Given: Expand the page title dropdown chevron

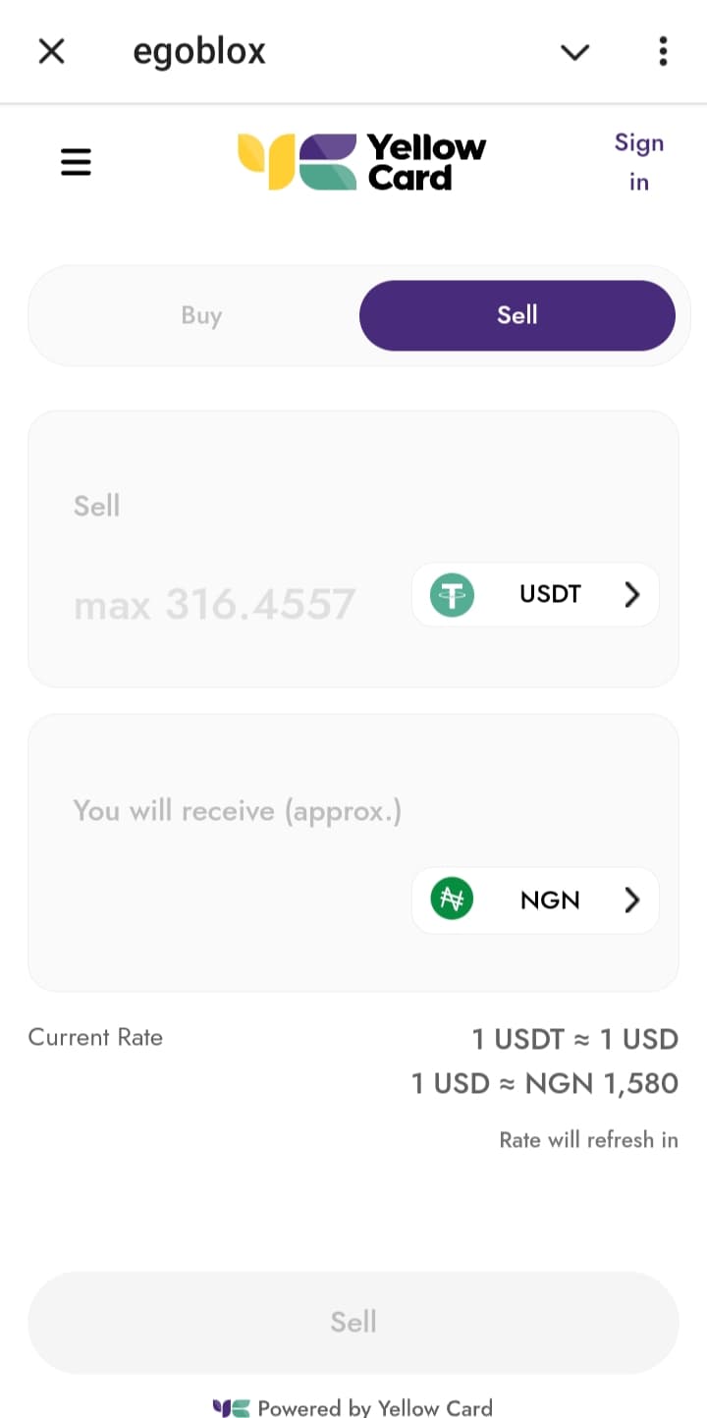Looking at the screenshot, I should 574,52.
